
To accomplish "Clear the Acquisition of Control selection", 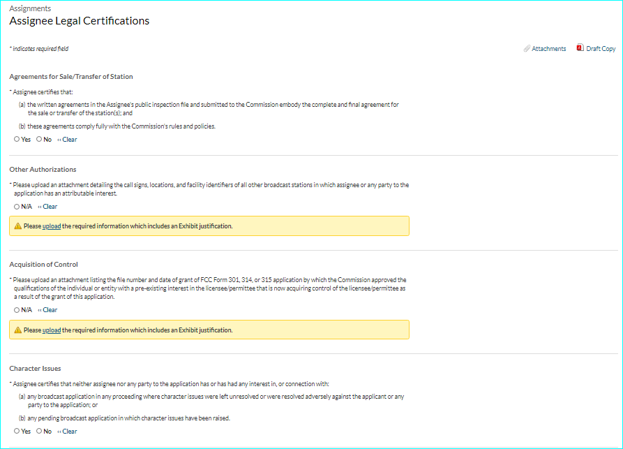I will click(x=48, y=310).
